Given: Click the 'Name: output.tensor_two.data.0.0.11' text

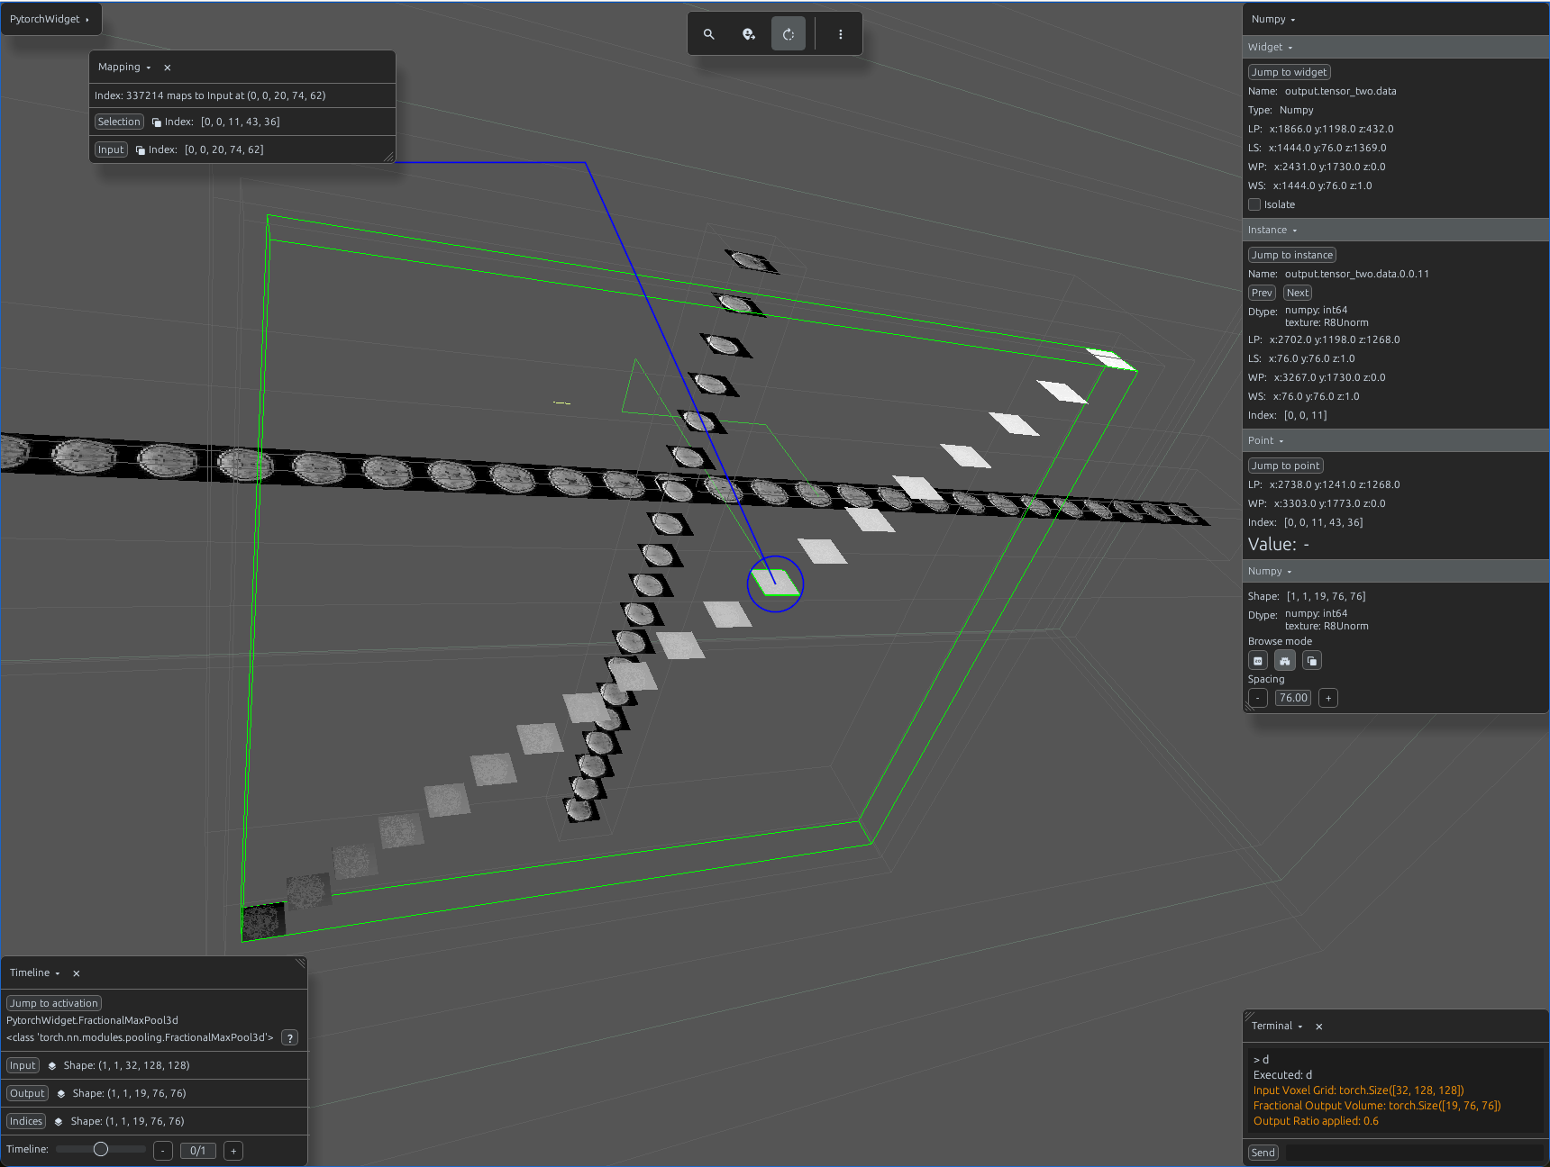Looking at the screenshot, I should 1338,274.
